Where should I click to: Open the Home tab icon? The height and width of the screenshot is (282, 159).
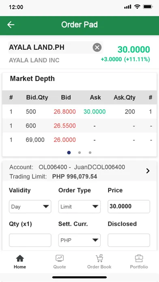coord(20,258)
